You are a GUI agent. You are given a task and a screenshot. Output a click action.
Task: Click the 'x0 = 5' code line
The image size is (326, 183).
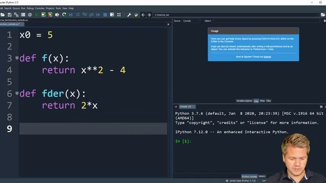(x=36, y=35)
